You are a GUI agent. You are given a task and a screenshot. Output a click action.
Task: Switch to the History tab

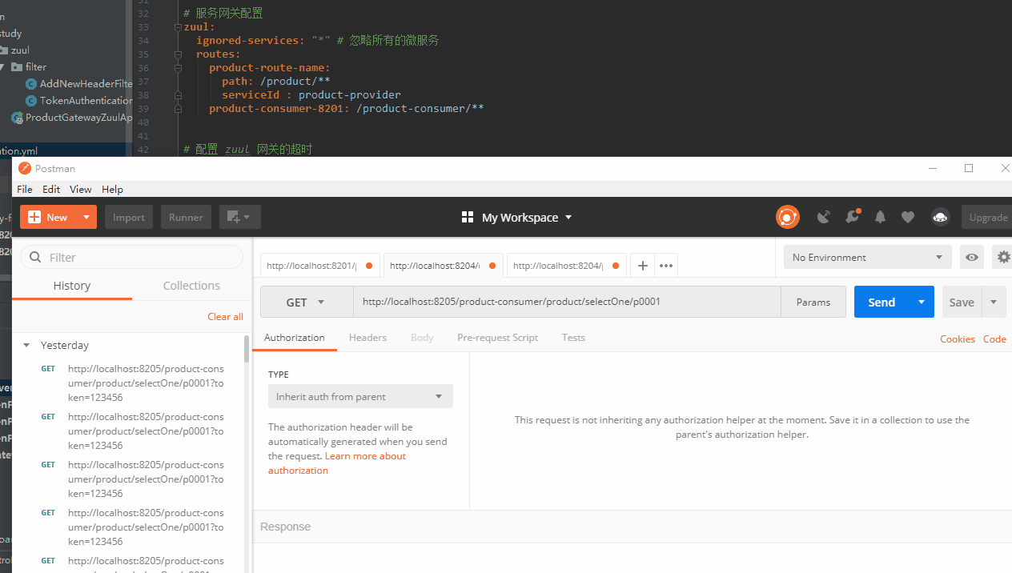click(72, 286)
